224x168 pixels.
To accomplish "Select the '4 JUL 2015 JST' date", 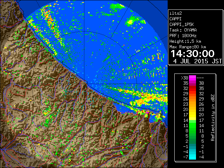I will pos(198,61).
